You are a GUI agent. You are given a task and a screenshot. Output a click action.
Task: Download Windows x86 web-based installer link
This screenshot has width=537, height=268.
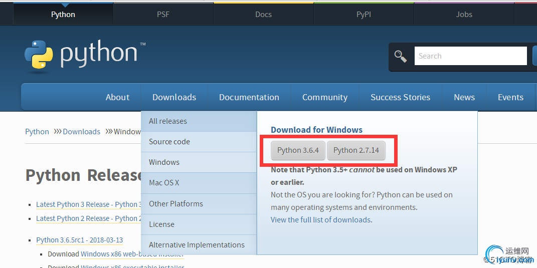pyautogui.click(x=132, y=254)
